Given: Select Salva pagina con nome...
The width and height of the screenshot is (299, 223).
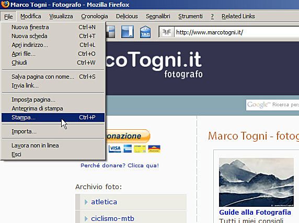Looking at the screenshot, I should [x=53, y=77].
